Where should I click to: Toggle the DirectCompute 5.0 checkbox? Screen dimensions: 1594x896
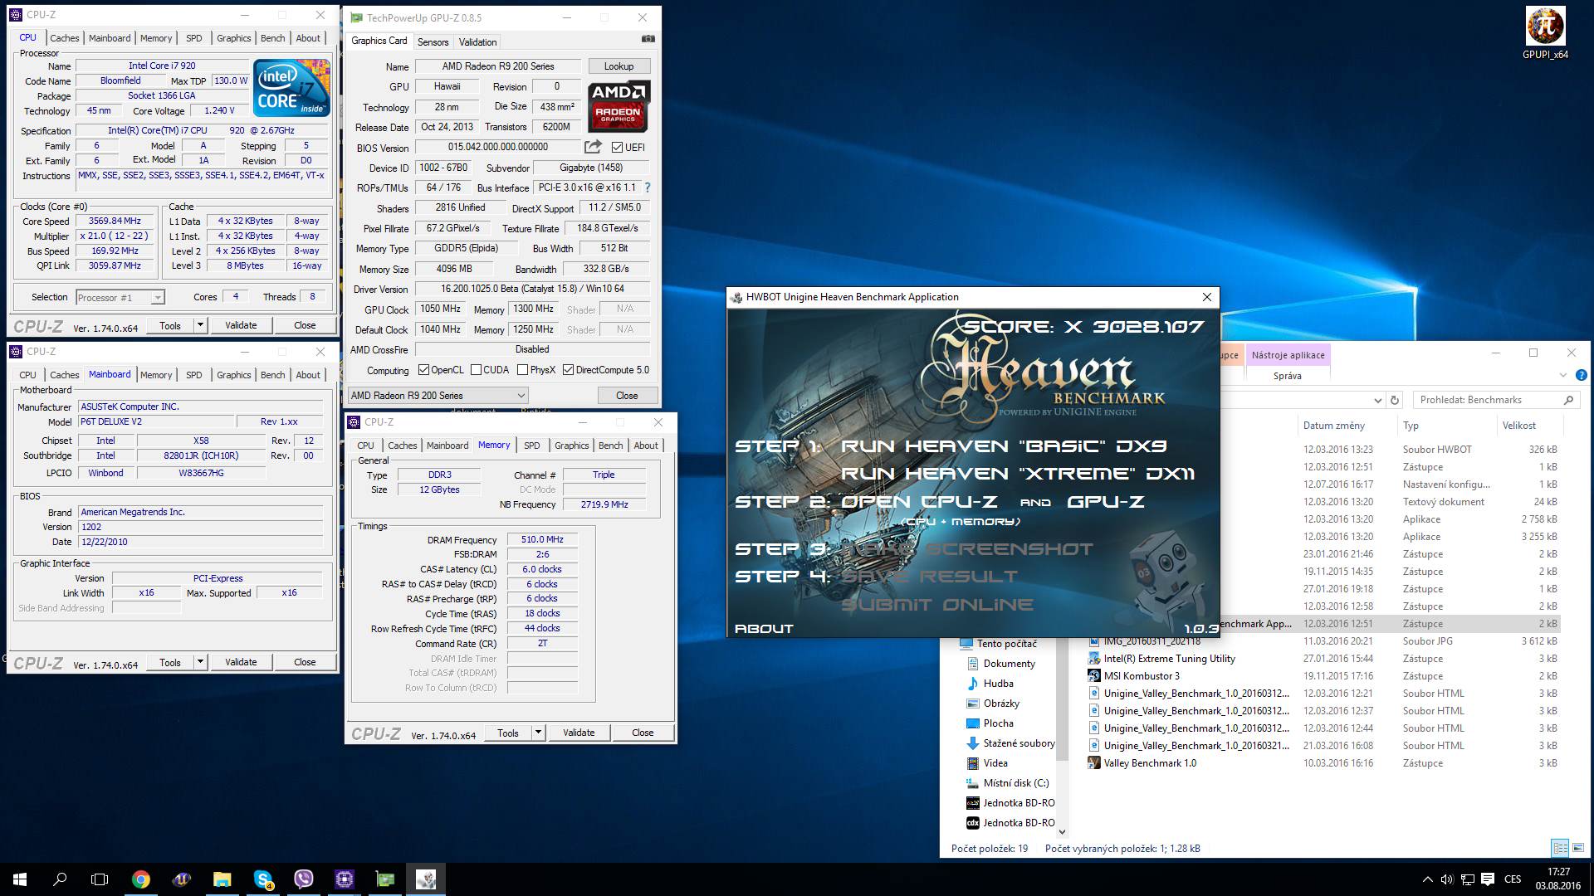click(568, 370)
